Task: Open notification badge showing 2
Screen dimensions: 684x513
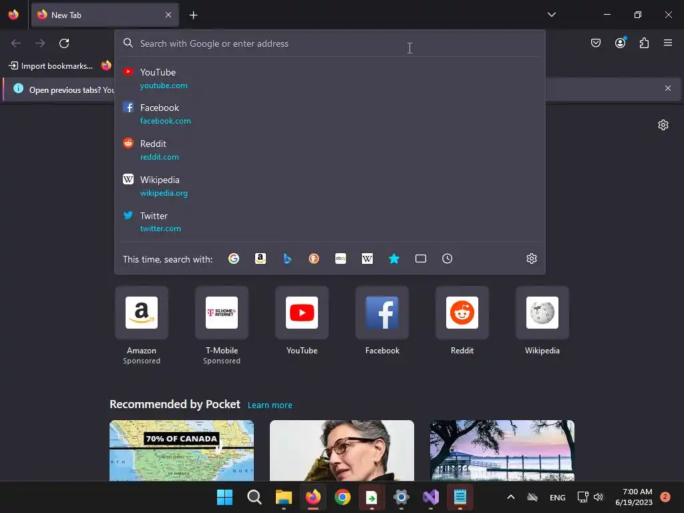Action: click(665, 497)
